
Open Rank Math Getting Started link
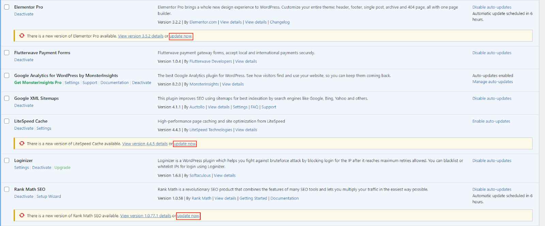click(x=253, y=198)
